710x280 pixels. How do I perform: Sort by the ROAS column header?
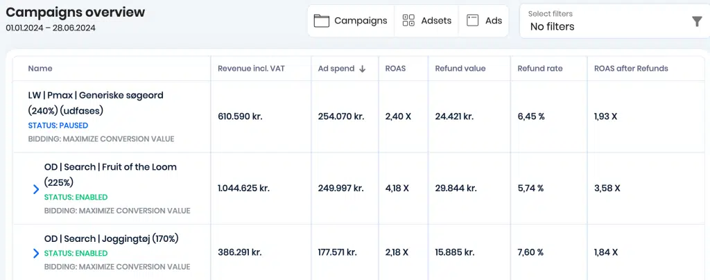tap(395, 69)
